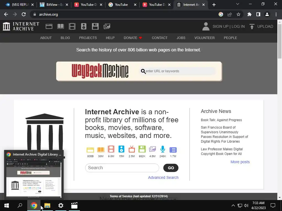Open the Images icon in top bar
This screenshot has width=282, height=211.
point(107,26)
